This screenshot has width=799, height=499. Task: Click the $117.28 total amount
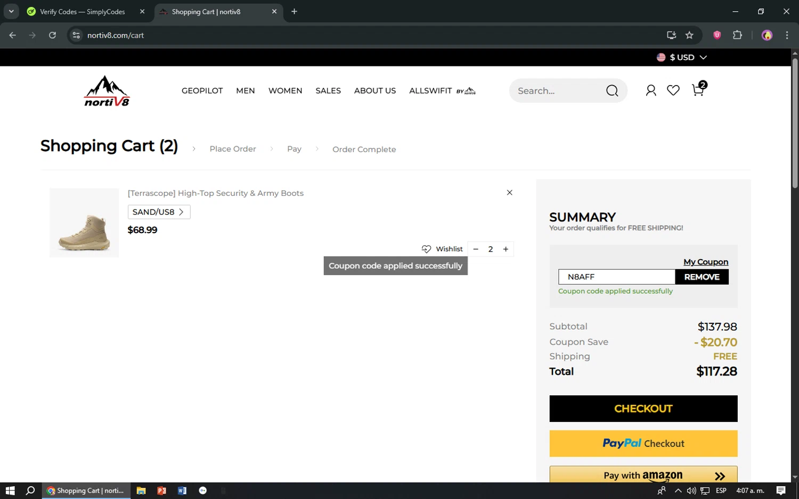pos(716,371)
